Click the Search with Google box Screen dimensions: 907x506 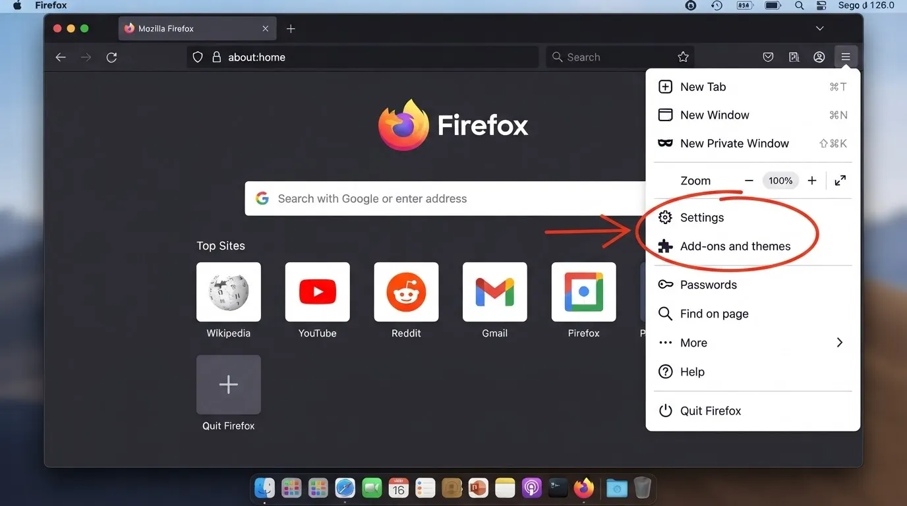pos(446,198)
